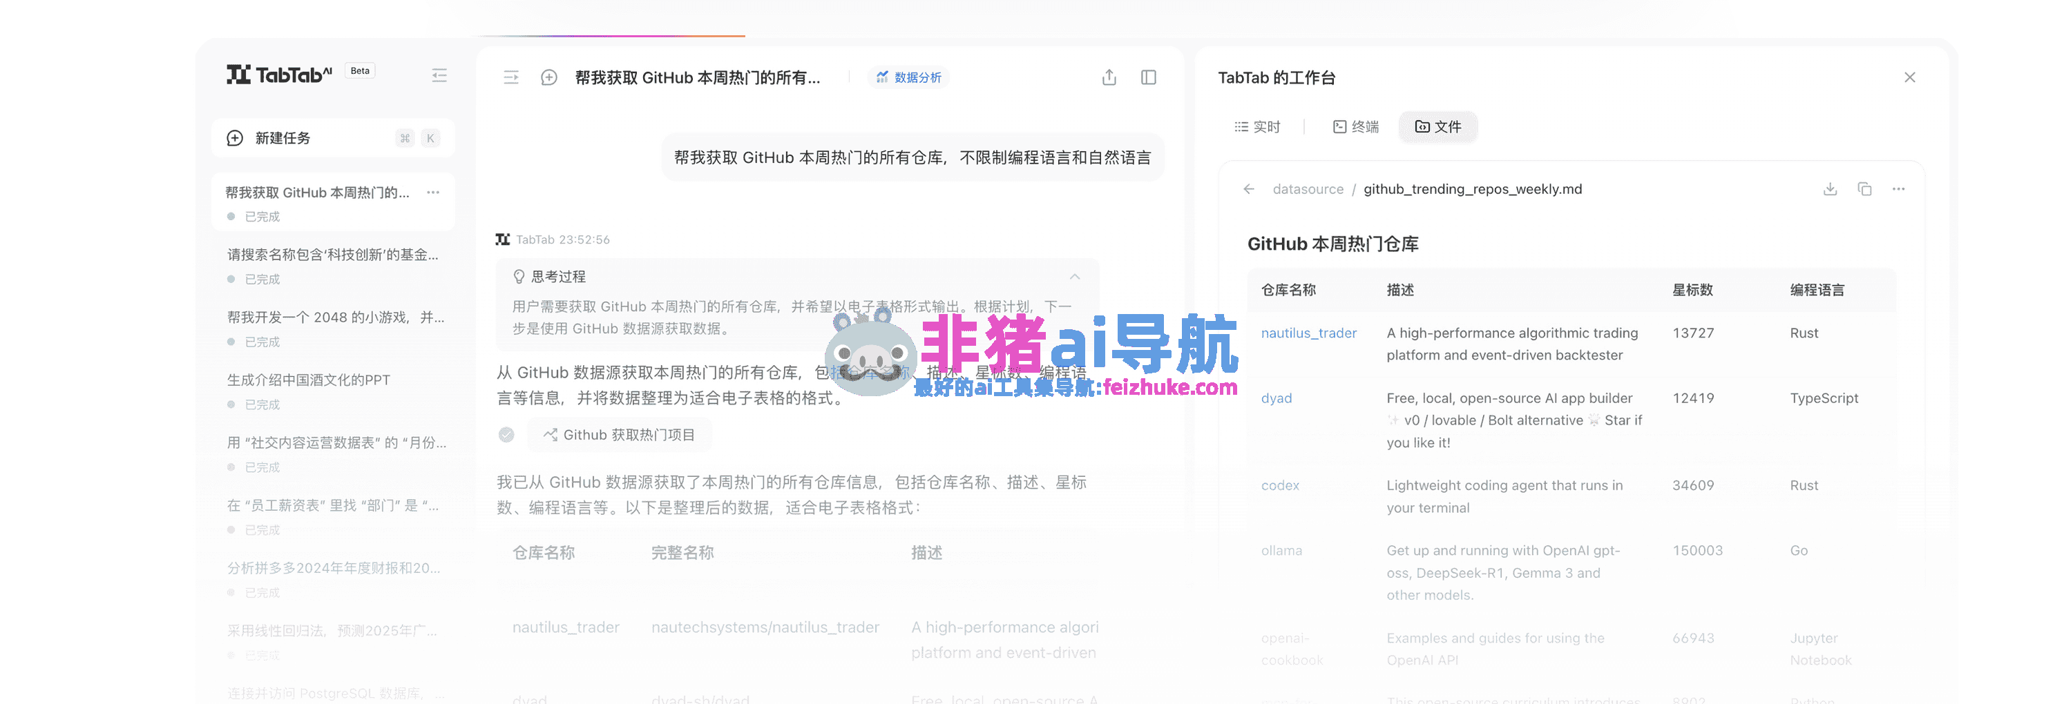Collapse the 思考过程 section
The height and width of the screenshot is (704, 2064).
pos(1074,277)
